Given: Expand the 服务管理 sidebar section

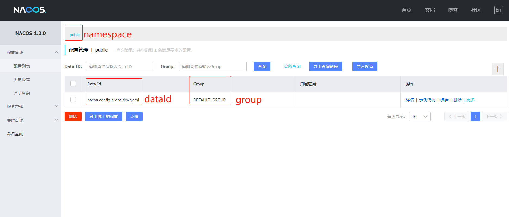Looking at the screenshot, I should click(x=30, y=107).
